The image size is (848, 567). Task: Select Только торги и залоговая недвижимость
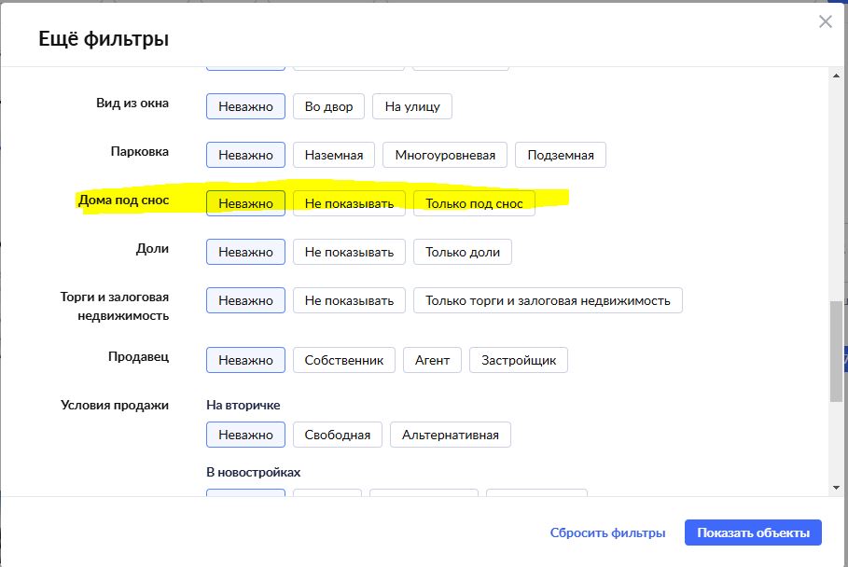pos(548,300)
